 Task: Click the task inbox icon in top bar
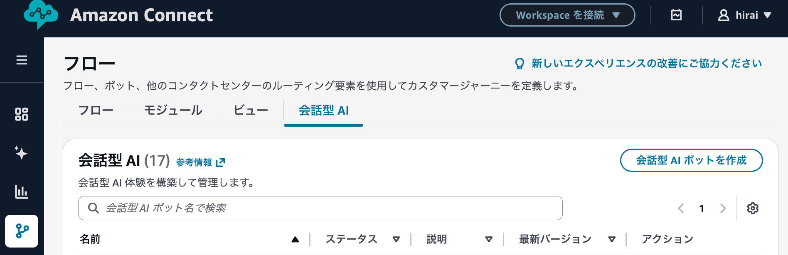pyautogui.click(x=677, y=15)
